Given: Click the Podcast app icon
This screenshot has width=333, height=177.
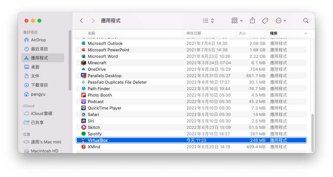Looking at the screenshot, I should [x=84, y=101].
